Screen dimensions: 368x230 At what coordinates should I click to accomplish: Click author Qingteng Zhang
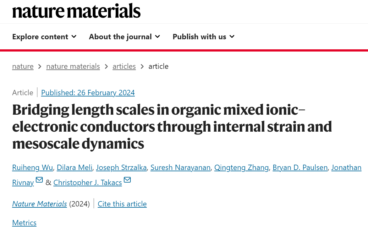tap(241, 167)
